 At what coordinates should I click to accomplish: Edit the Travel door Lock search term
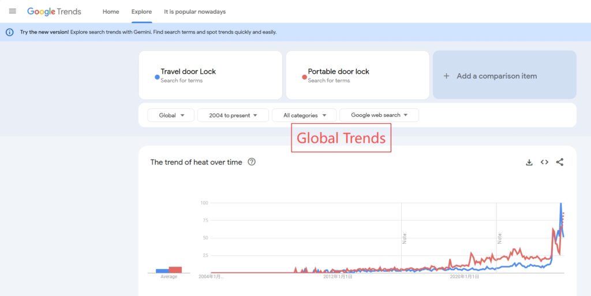pos(188,72)
